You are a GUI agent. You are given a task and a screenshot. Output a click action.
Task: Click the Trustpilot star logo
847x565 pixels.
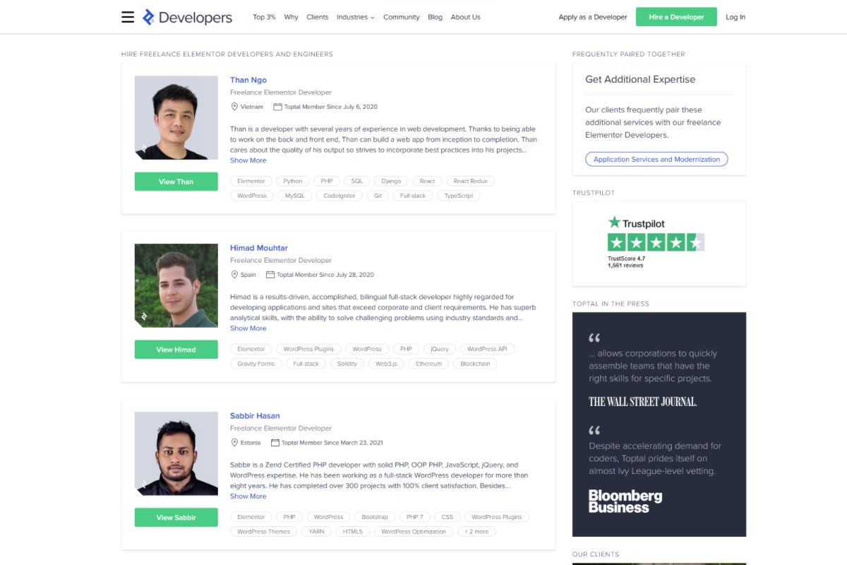pyautogui.click(x=636, y=223)
